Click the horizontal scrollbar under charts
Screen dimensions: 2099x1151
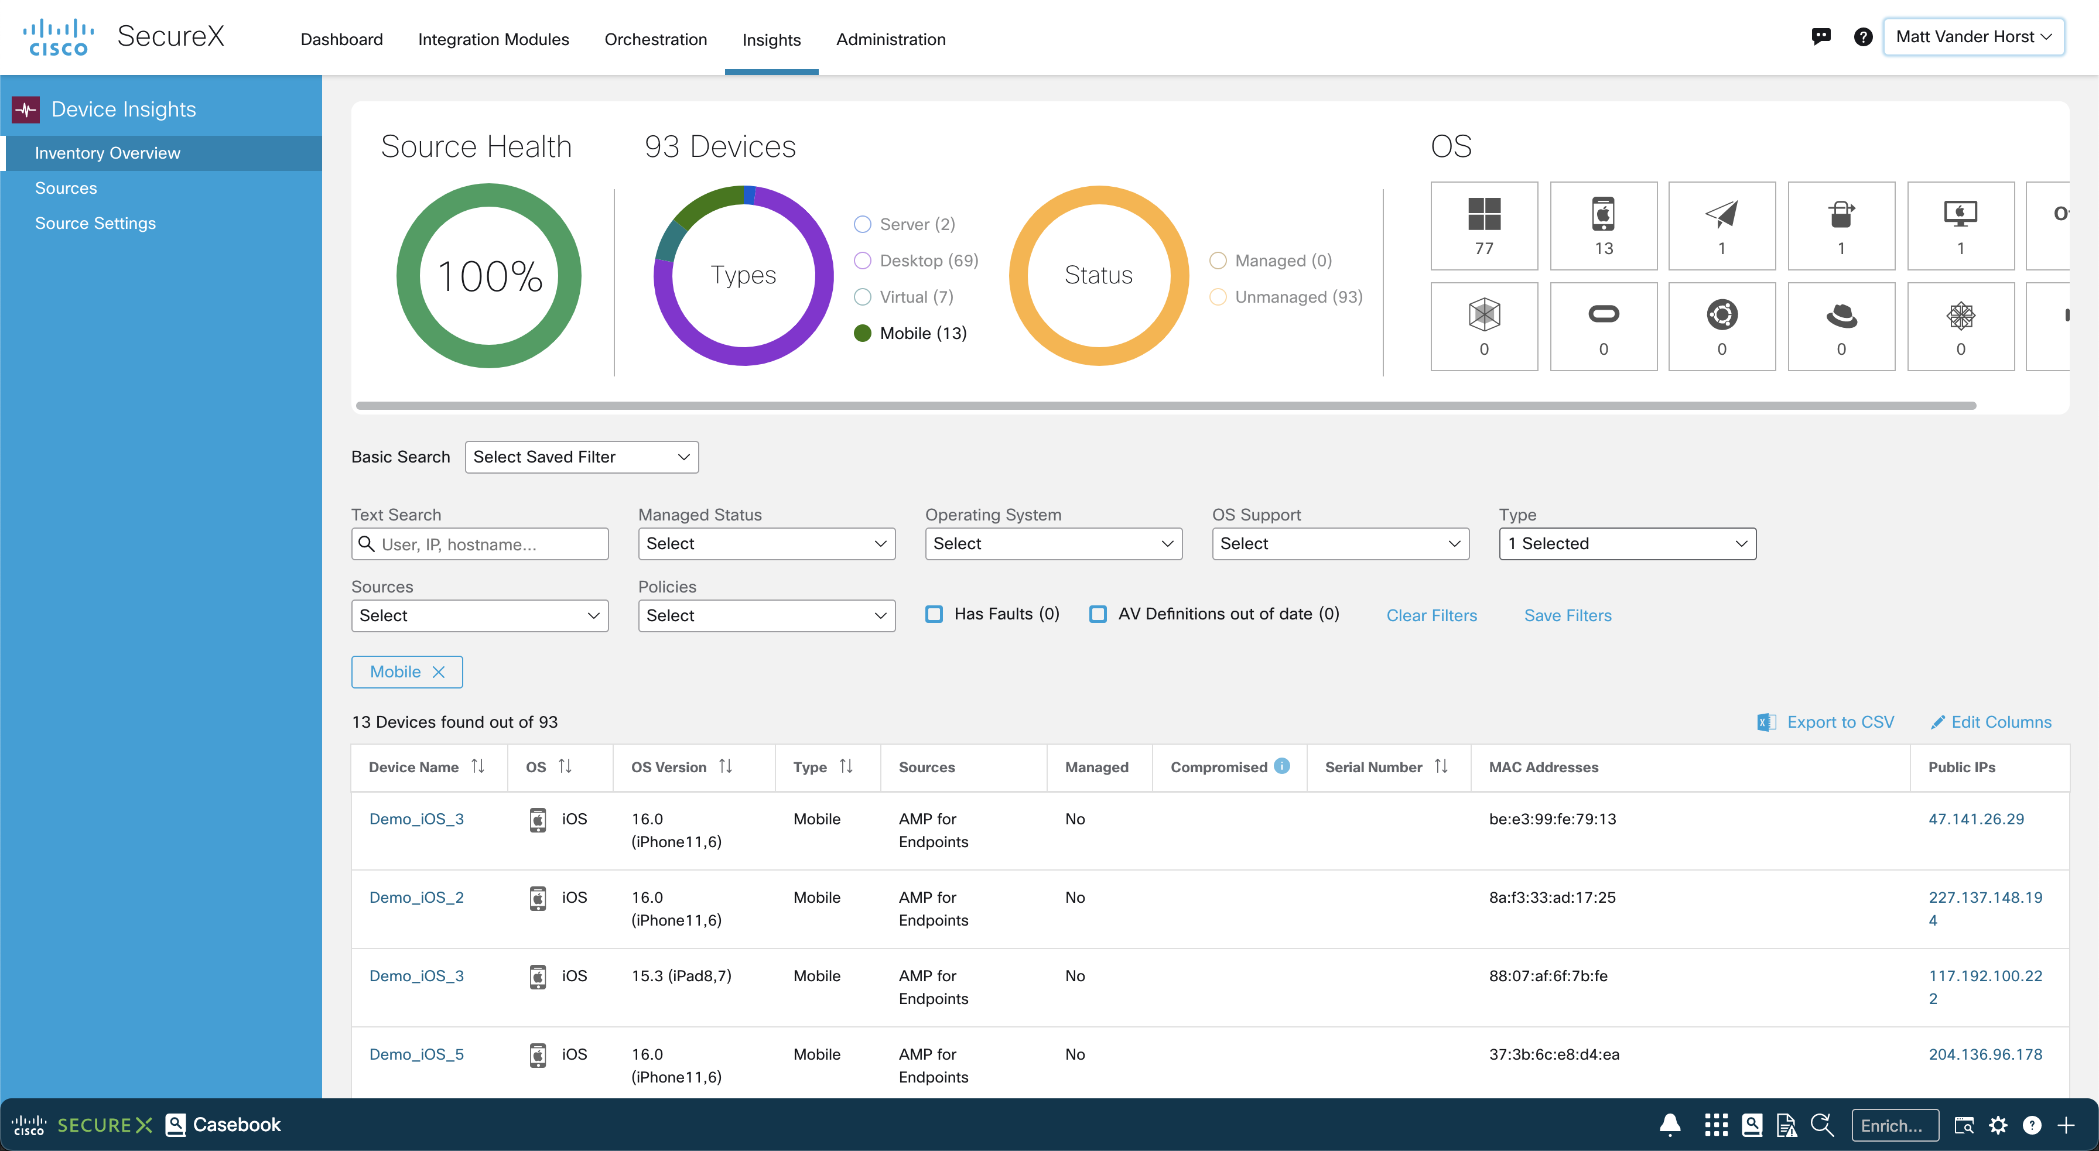[x=1165, y=405]
